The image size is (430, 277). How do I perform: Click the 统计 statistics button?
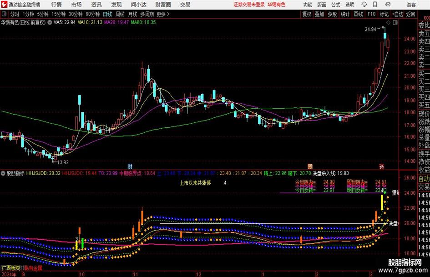(345, 14)
